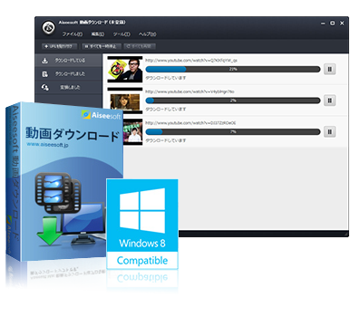Open the ヘルプ menu
360x336 pixels.
tap(148, 34)
